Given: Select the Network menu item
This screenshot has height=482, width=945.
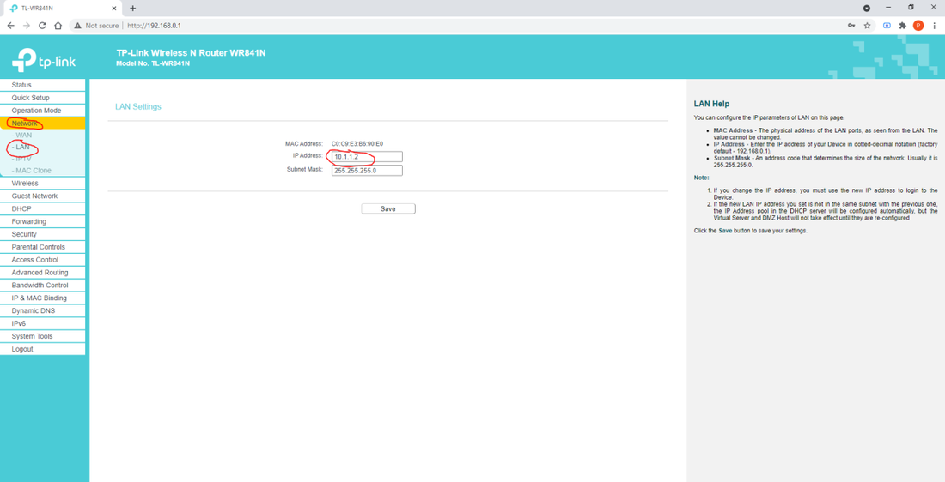Looking at the screenshot, I should coord(43,124).
